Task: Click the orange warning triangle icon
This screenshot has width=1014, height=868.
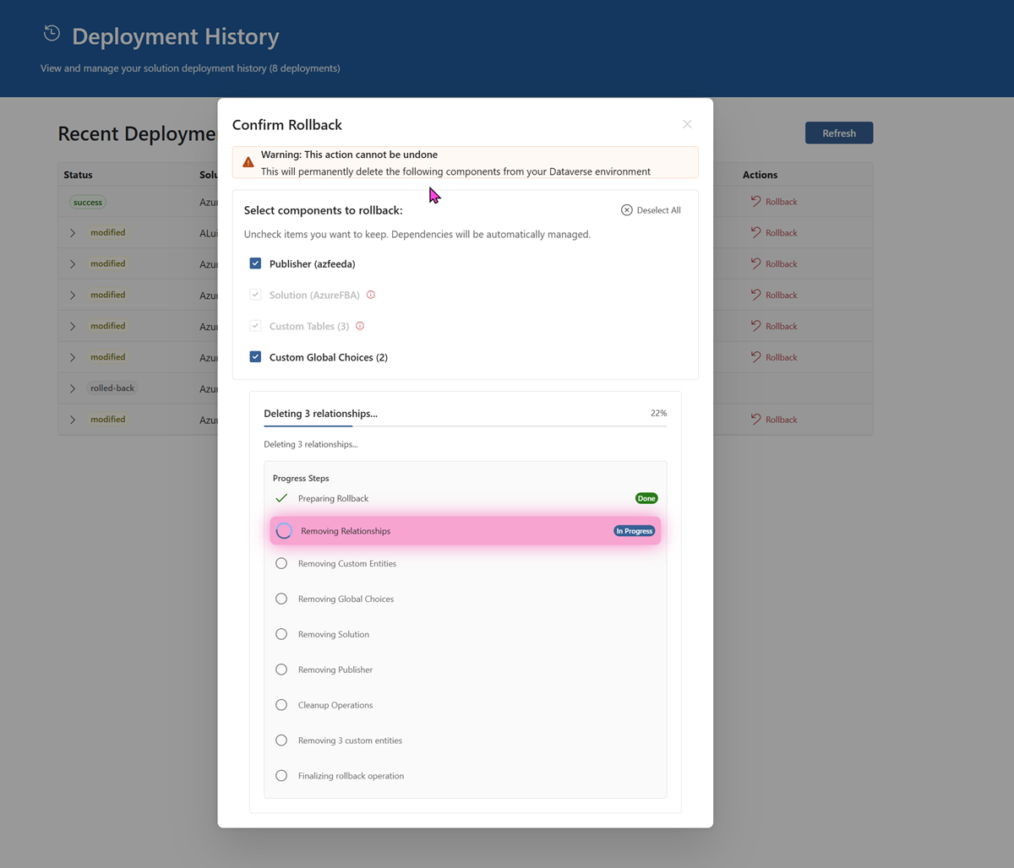Action: coord(248,162)
